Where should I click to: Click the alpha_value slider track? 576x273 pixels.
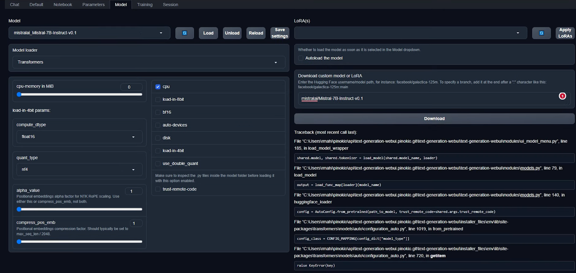(x=80, y=209)
